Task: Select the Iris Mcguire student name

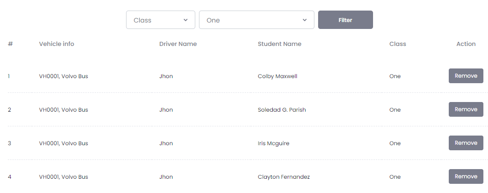Action: coord(273,143)
